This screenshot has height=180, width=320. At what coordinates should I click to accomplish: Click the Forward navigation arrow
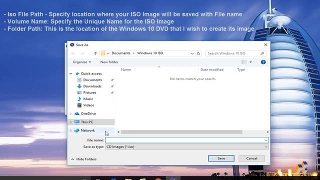point(82,53)
